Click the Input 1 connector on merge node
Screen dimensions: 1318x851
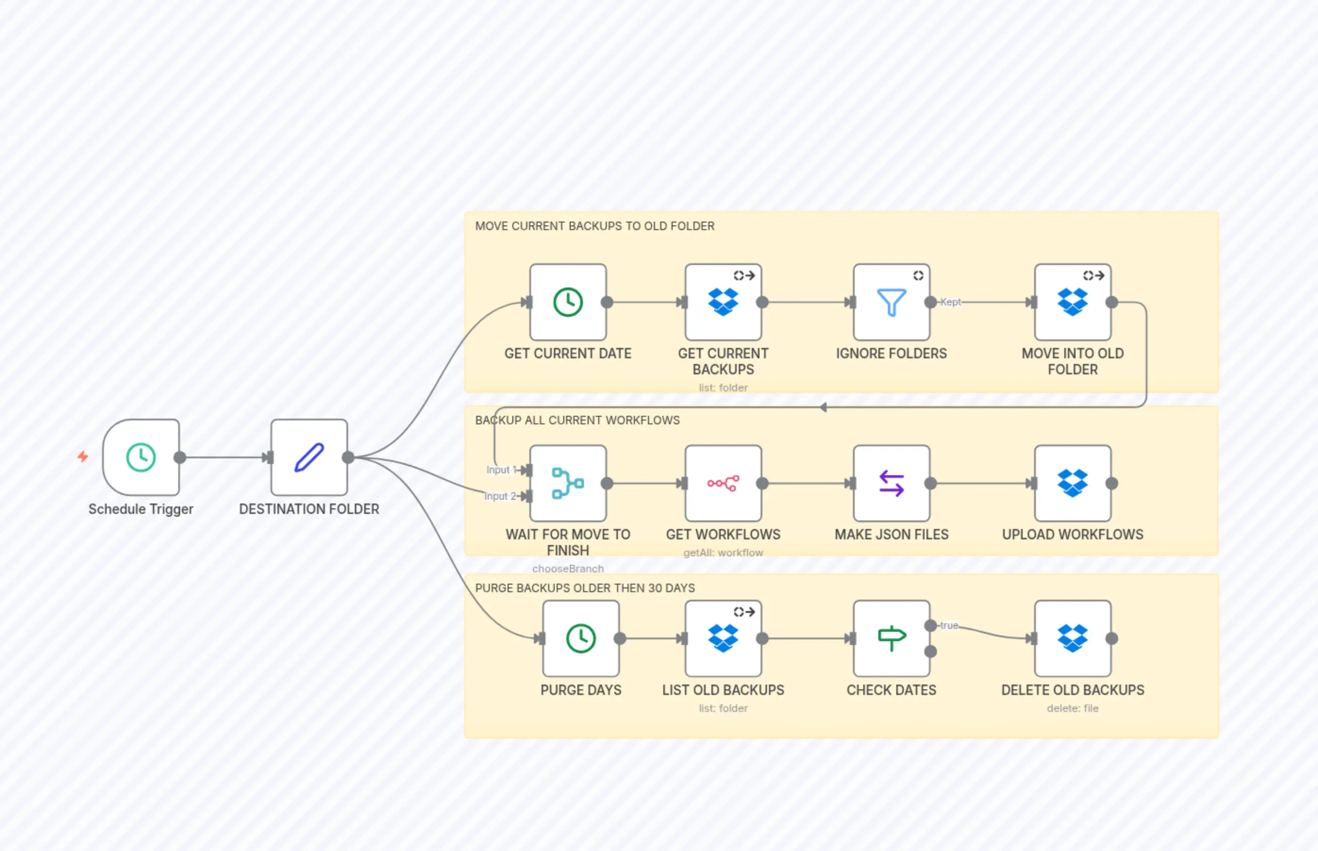tap(527, 470)
